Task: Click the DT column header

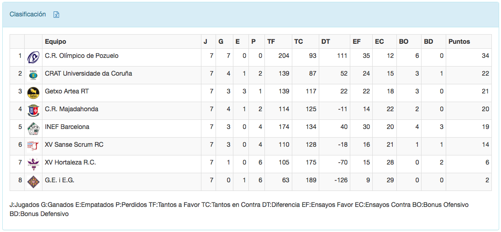Action: point(326,41)
